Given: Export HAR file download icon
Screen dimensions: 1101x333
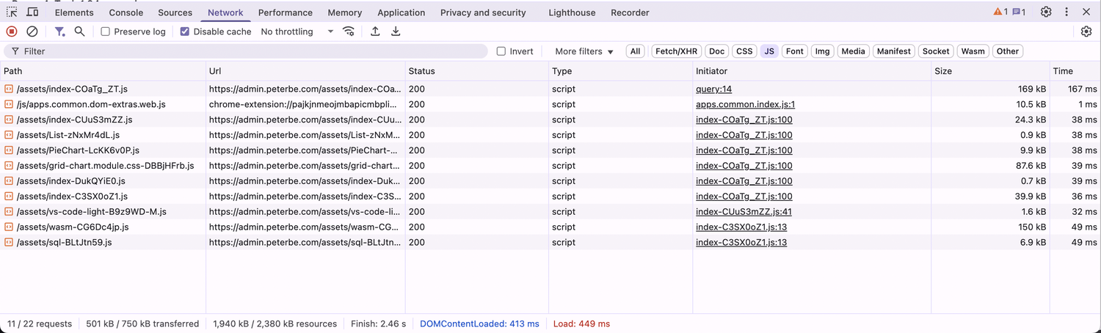Looking at the screenshot, I should pyautogui.click(x=396, y=32).
